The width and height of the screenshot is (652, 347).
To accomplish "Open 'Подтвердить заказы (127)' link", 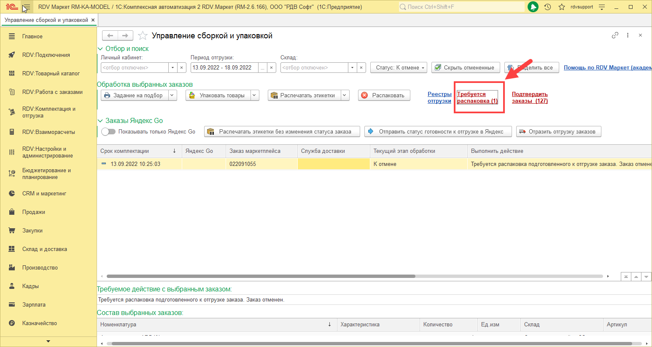I will click(x=530, y=98).
